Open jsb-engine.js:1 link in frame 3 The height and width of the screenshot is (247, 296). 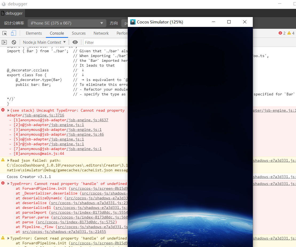84,129
